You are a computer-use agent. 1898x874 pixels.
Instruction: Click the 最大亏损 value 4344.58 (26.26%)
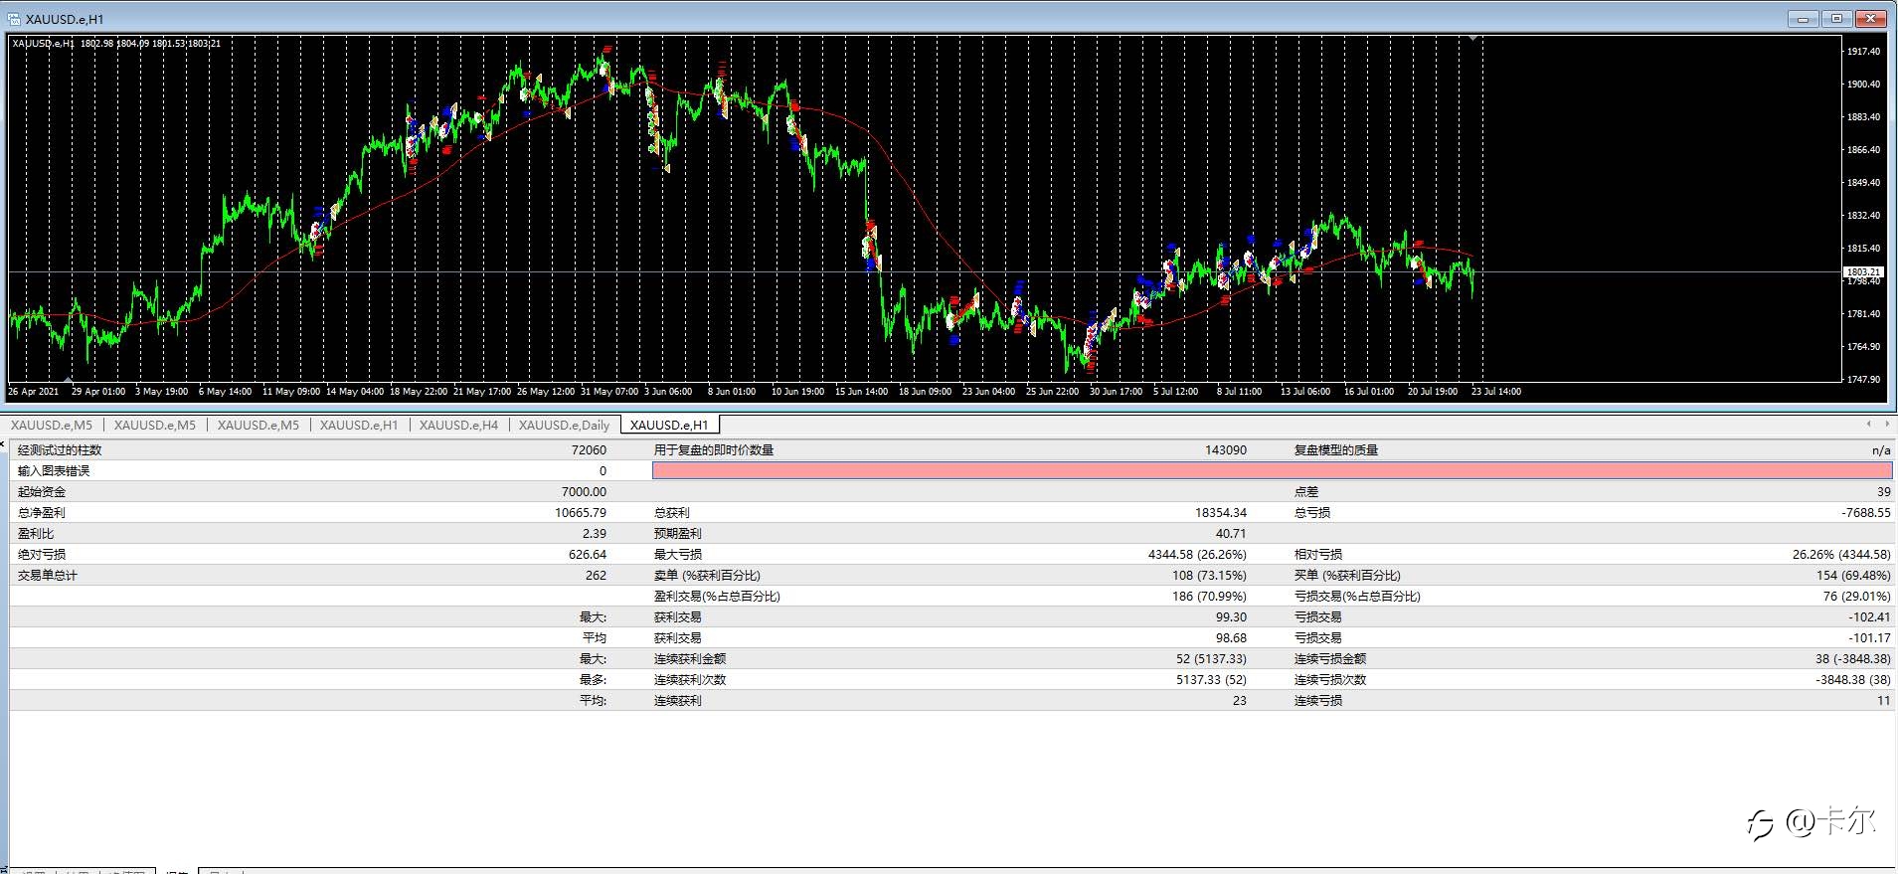[1197, 554]
